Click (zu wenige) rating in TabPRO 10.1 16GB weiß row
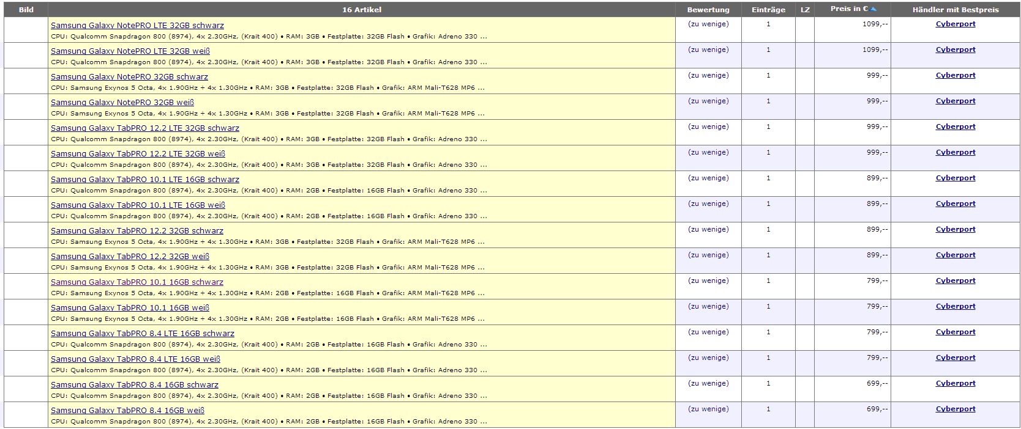This screenshot has width=1021, height=429. coord(708,307)
